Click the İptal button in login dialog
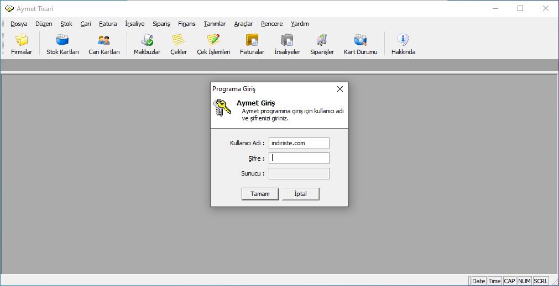This screenshot has width=559, height=286. [x=301, y=194]
